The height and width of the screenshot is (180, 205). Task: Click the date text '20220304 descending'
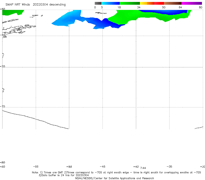(49, 5)
